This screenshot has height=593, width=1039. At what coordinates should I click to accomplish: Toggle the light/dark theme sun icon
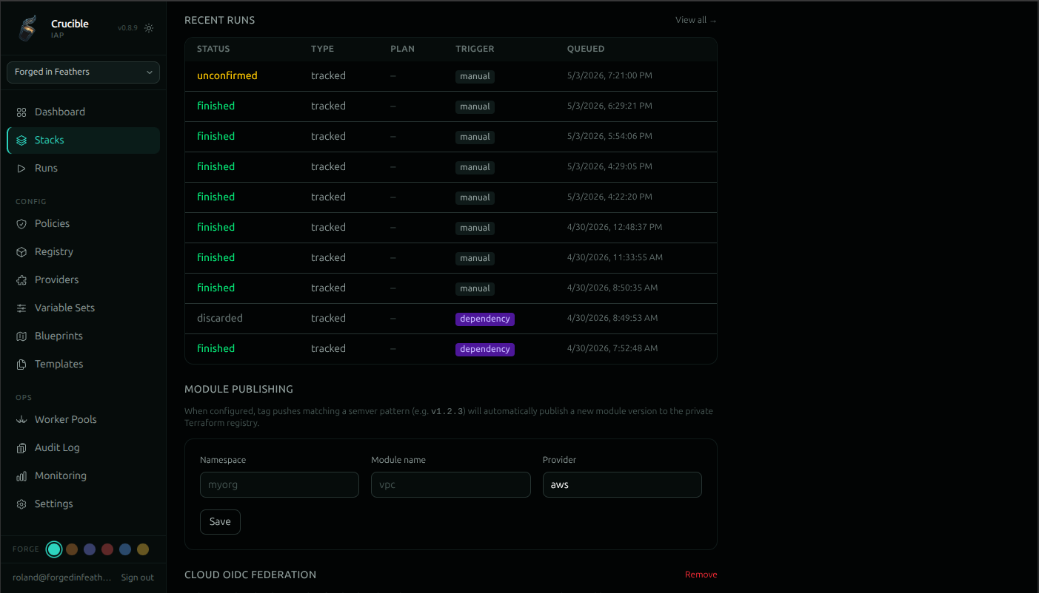pyautogui.click(x=149, y=28)
